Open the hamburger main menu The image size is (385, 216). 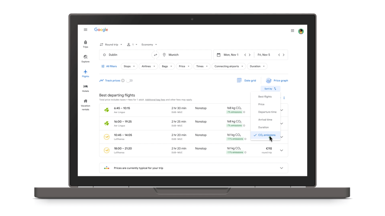86,30
